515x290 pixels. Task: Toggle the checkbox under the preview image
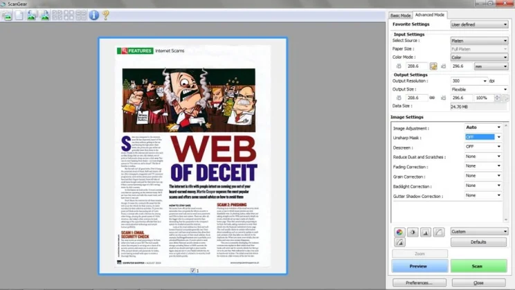(194, 271)
